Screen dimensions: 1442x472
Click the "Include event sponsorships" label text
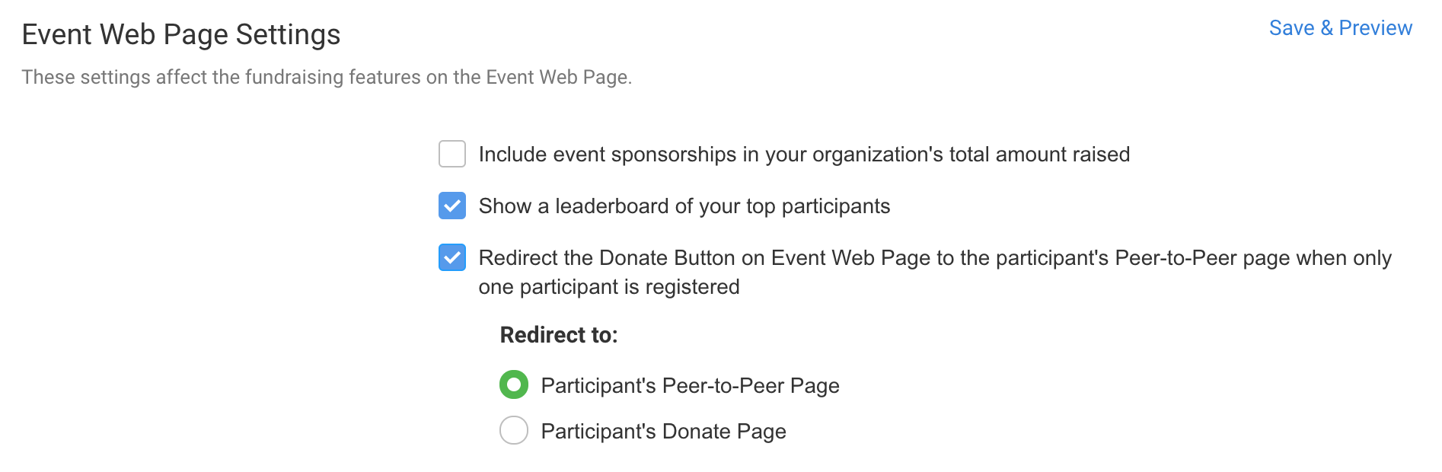pyautogui.click(x=803, y=155)
